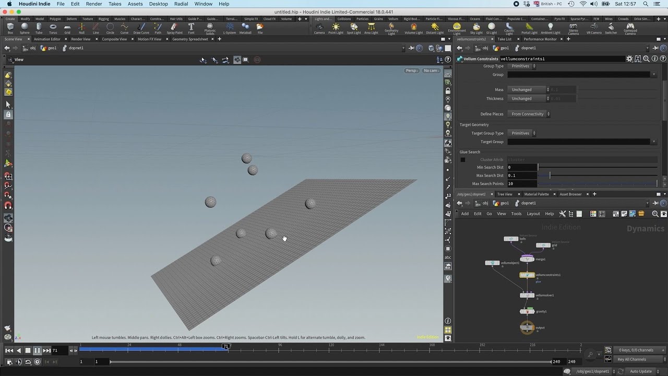Jump to the last frame

[x=46, y=350]
